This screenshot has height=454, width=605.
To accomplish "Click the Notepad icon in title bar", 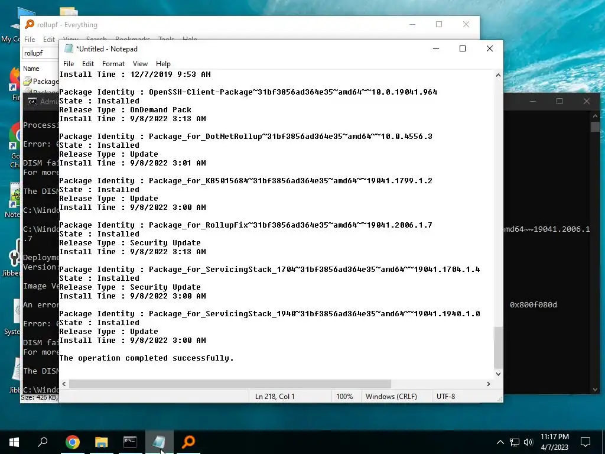I will coord(69,48).
